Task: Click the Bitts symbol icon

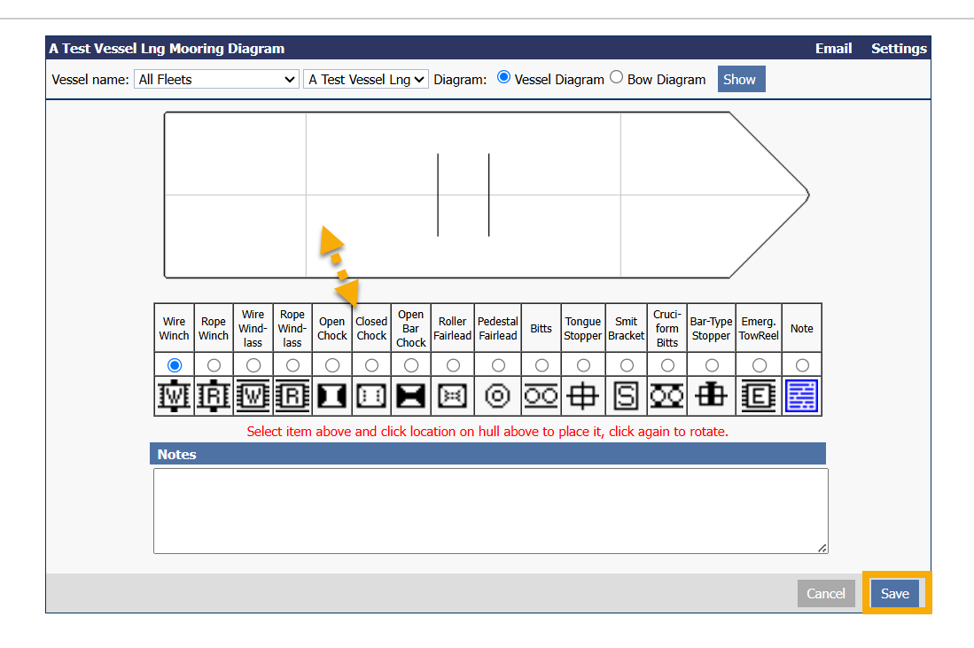Action: 541,396
